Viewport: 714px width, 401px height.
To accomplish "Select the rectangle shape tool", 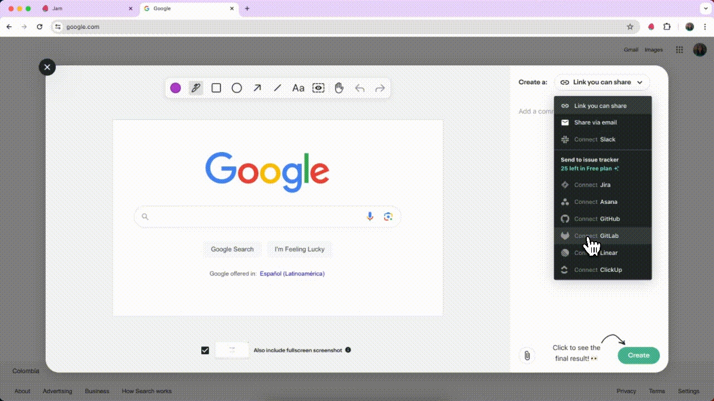I will click(216, 88).
